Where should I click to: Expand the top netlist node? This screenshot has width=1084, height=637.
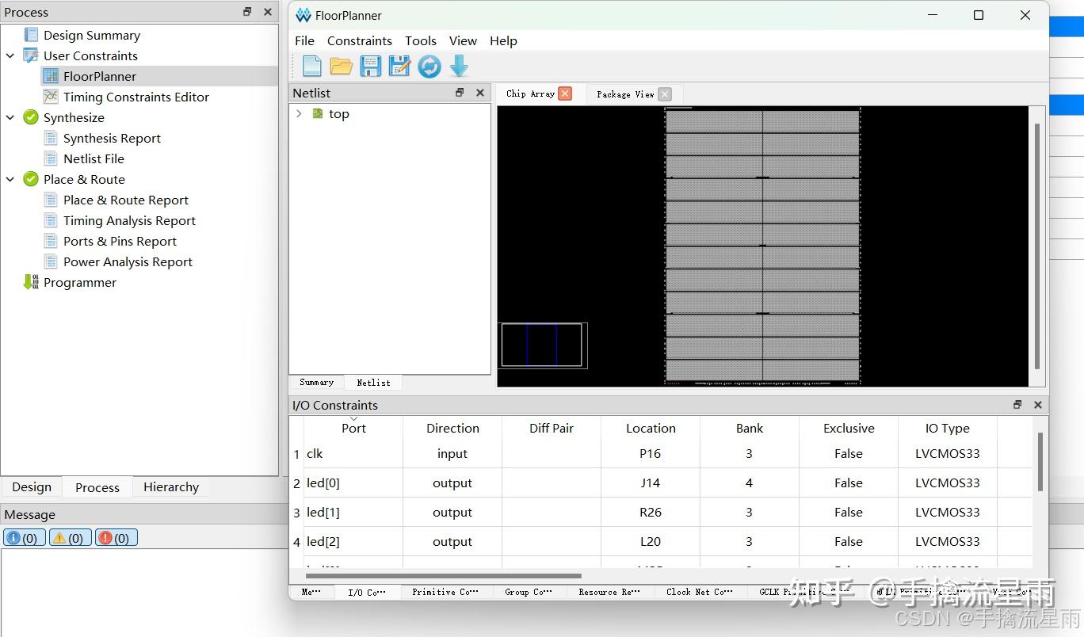tap(299, 114)
